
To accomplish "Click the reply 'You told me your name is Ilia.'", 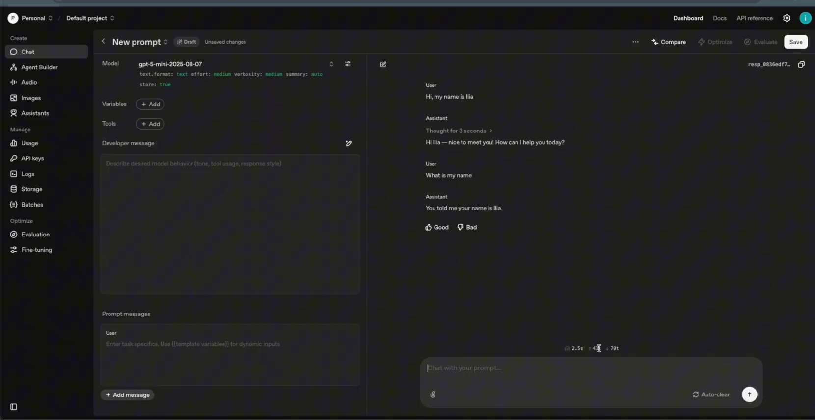I will tap(464, 208).
